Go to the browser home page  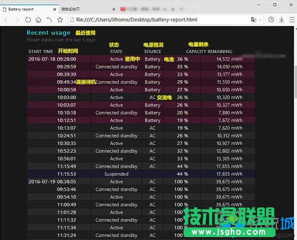tap(38, 20)
